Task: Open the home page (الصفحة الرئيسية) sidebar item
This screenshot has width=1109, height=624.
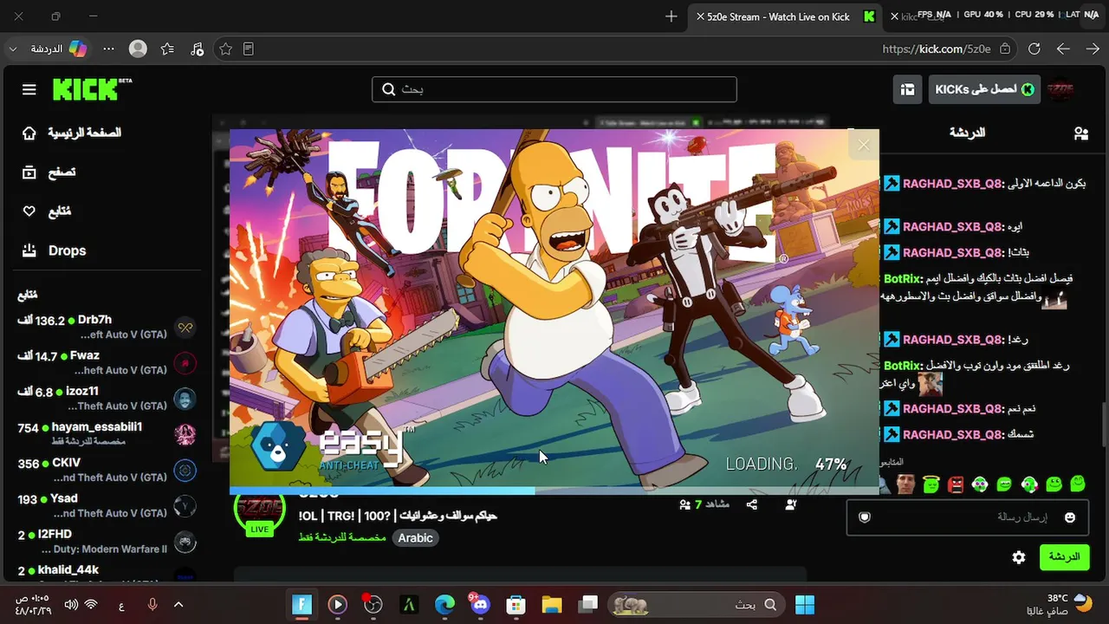Action: pyautogui.click(x=72, y=133)
